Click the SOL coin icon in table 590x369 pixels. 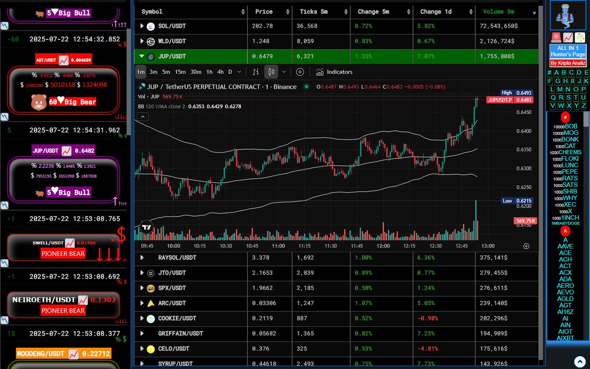pyautogui.click(x=150, y=26)
